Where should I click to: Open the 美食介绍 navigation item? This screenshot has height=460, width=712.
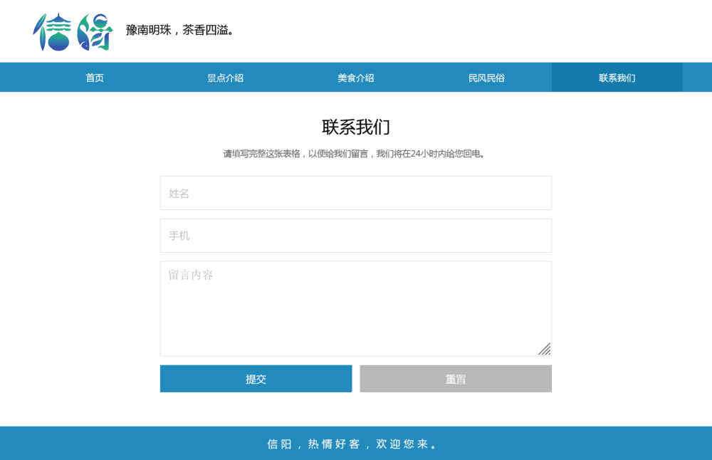pyautogui.click(x=355, y=78)
